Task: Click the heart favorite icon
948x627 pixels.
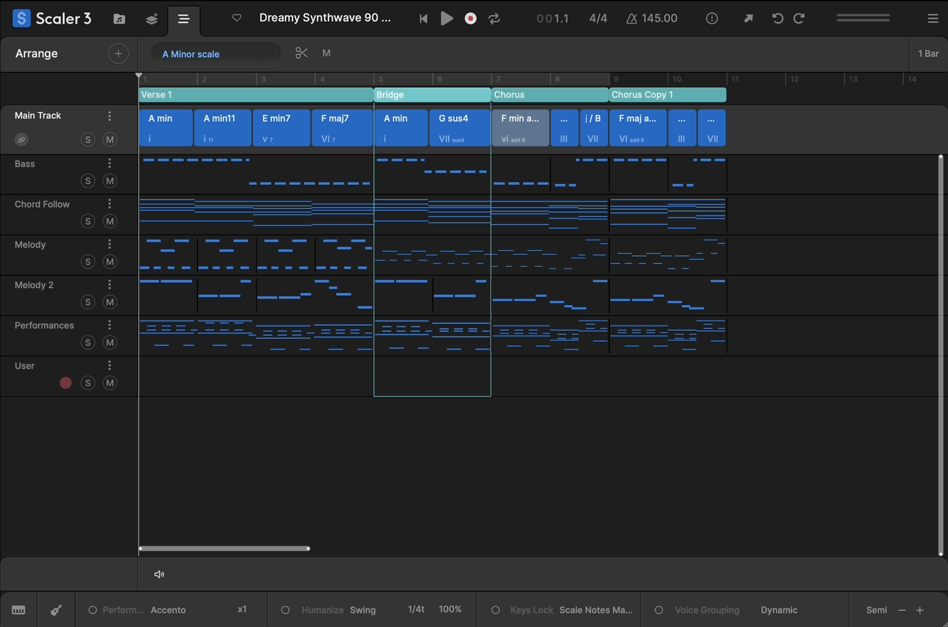Action: click(x=237, y=18)
